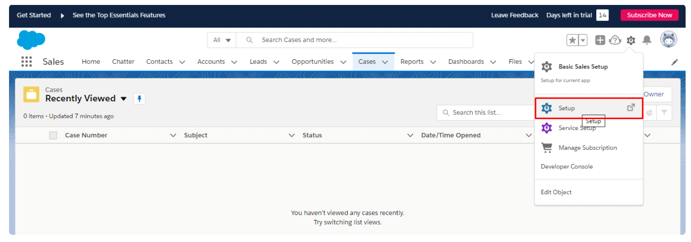Viewport: 691px width, 242px height.
Task: Click the open-in-new-tab icon beside Setup
Action: (x=631, y=108)
